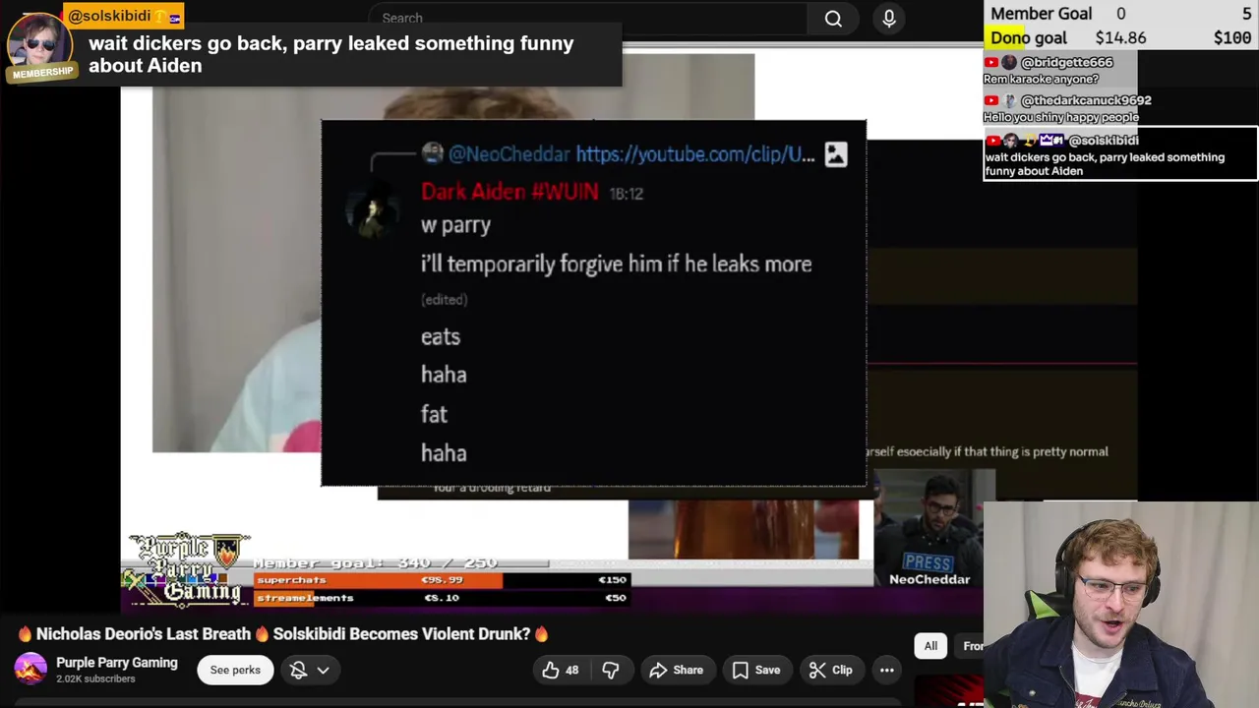Open the youtube.com/clip link in message
The width and height of the screenshot is (1259, 708).
[694, 154]
